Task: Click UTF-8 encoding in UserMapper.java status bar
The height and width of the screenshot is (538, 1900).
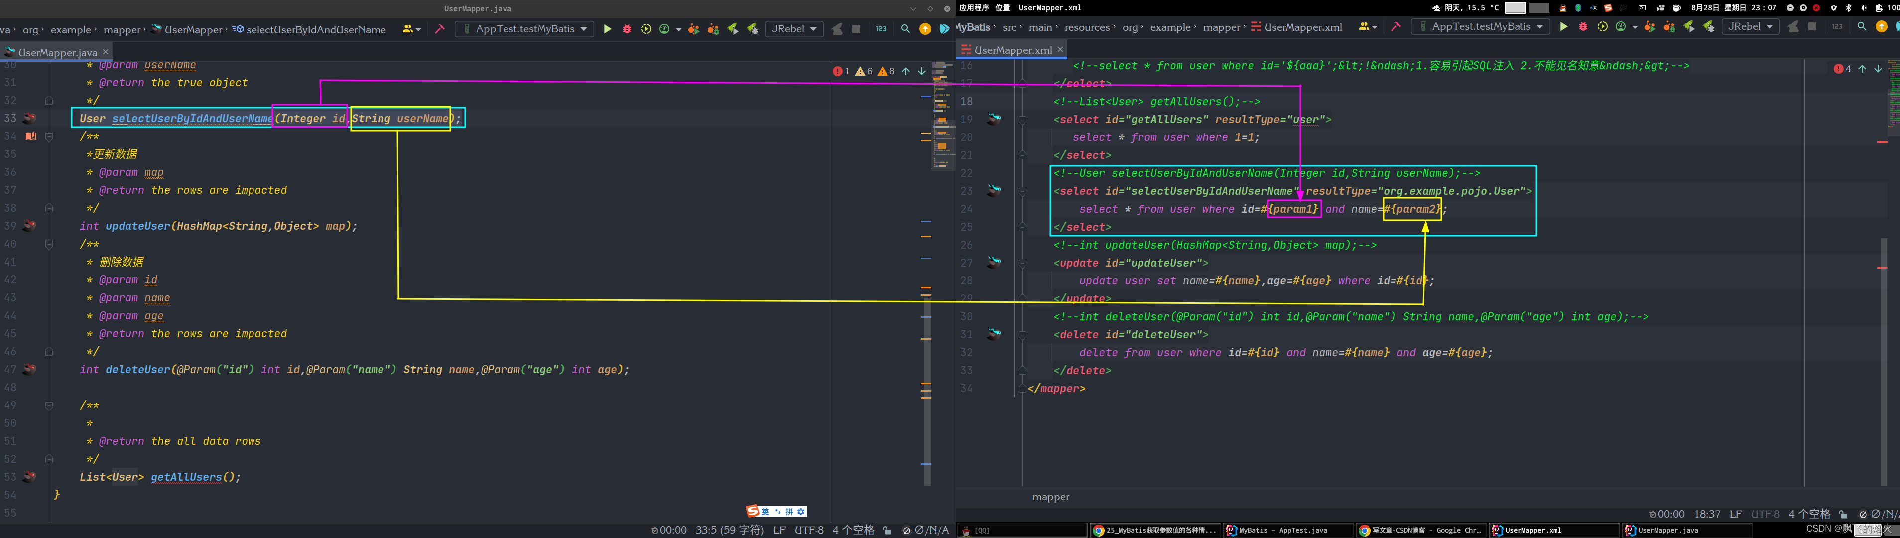Action: (x=809, y=530)
